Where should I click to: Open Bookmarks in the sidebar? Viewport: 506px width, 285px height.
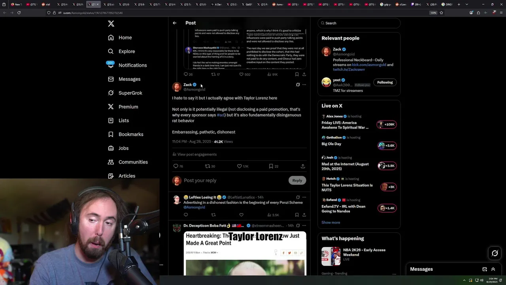[125, 135]
